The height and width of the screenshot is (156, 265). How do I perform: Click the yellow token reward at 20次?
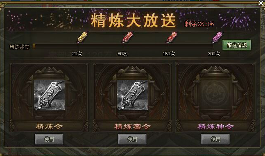(82, 37)
